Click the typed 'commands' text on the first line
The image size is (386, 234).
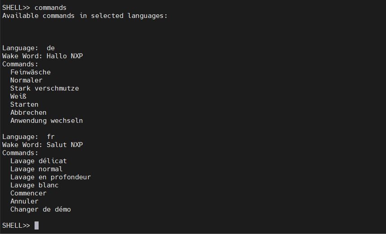coord(50,8)
